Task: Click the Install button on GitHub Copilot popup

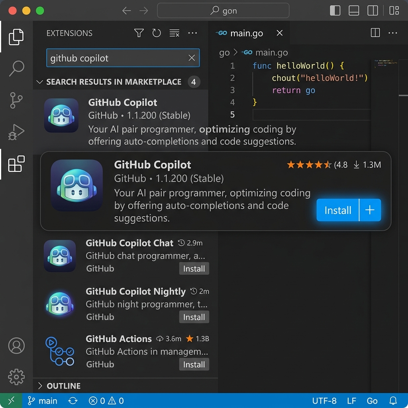Action: pyautogui.click(x=337, y=210)
